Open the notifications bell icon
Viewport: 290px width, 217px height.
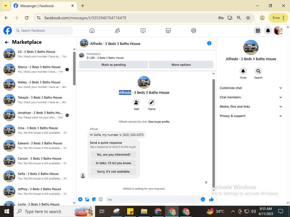pos(268,31)
